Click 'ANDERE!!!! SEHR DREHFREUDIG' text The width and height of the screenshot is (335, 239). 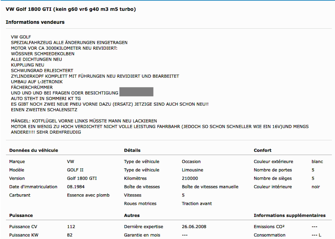tap(46, 132)
